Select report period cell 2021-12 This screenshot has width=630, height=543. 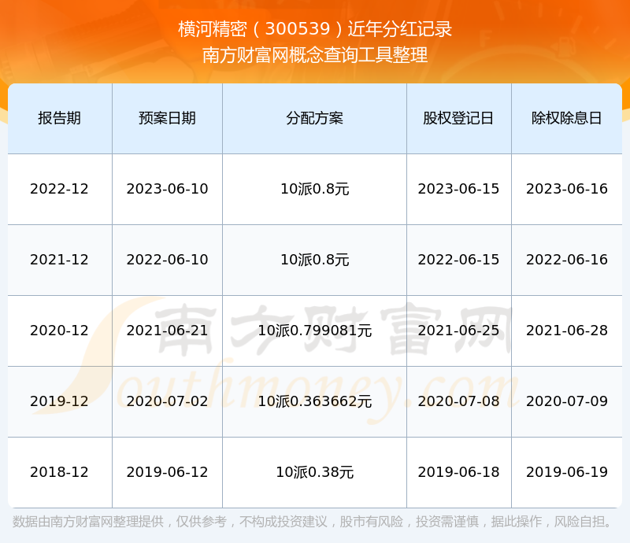pyautogui.click(x=60, y=260)
